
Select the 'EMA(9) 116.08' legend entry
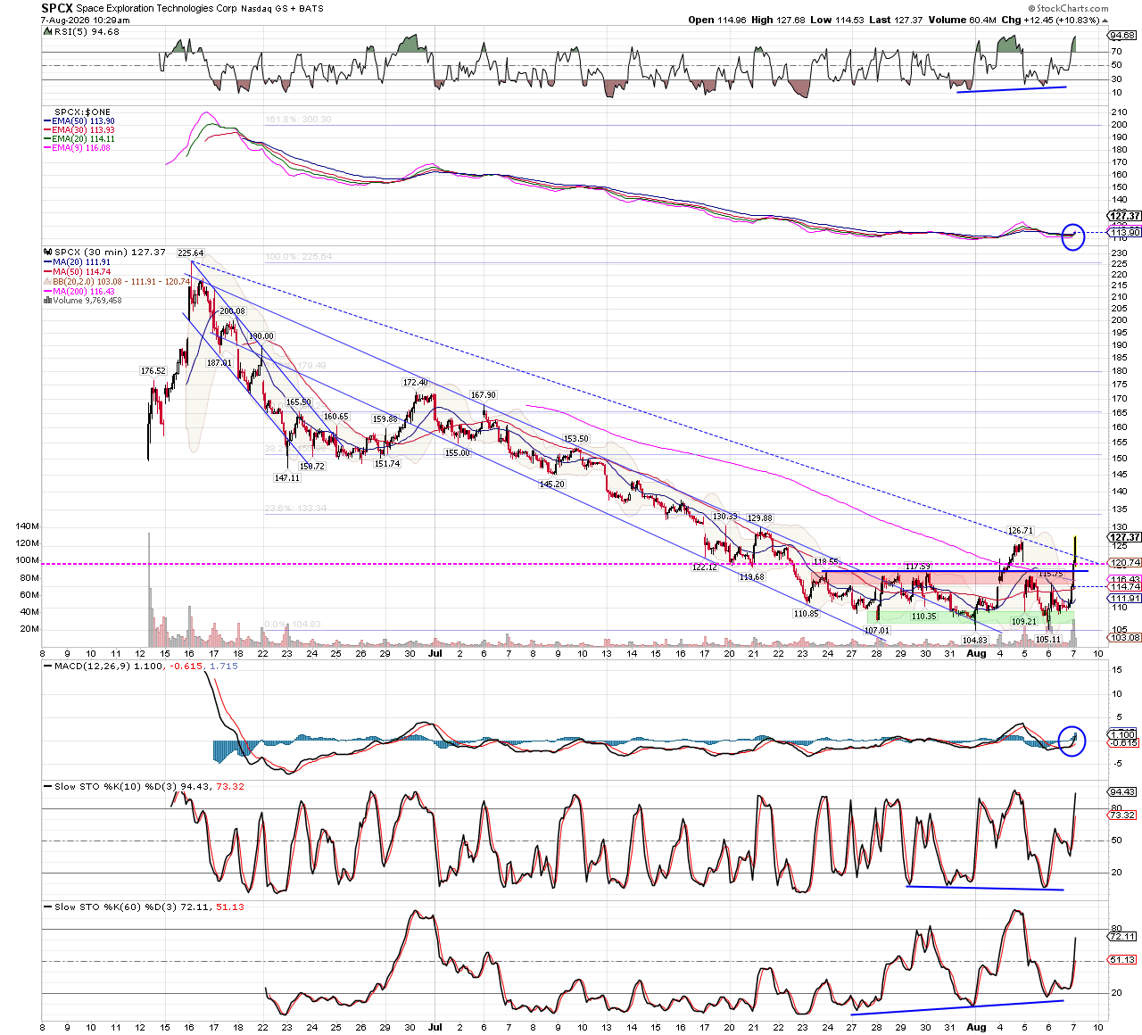click(x=78, y=148)
